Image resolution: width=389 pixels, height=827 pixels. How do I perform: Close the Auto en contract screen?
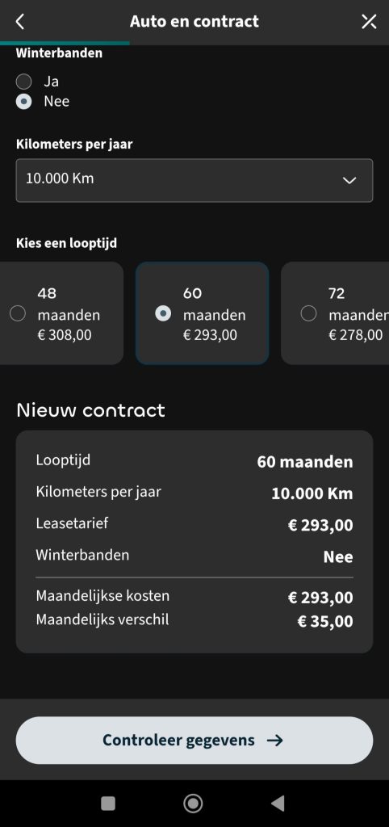tap(369, 22)
